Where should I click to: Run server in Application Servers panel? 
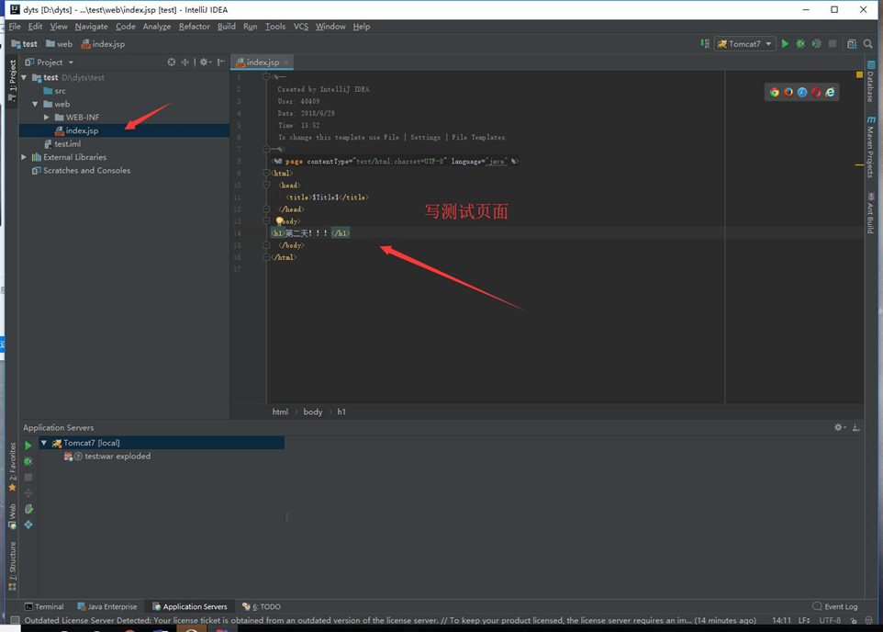tap(28, 446)
